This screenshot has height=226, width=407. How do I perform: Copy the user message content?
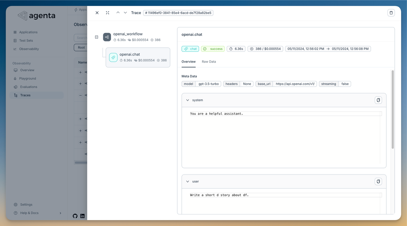pos(378,182)
